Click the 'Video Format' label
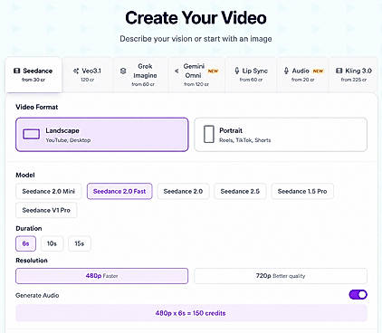The height and width of the screenshot is (333, 382). click(37, 107)
